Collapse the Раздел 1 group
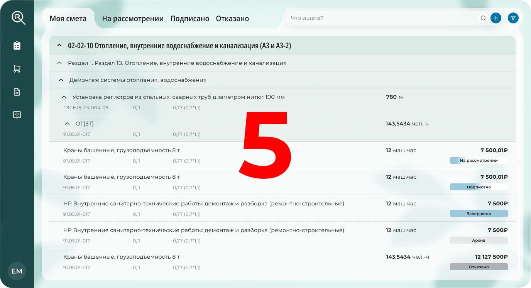 click(59, 63)
